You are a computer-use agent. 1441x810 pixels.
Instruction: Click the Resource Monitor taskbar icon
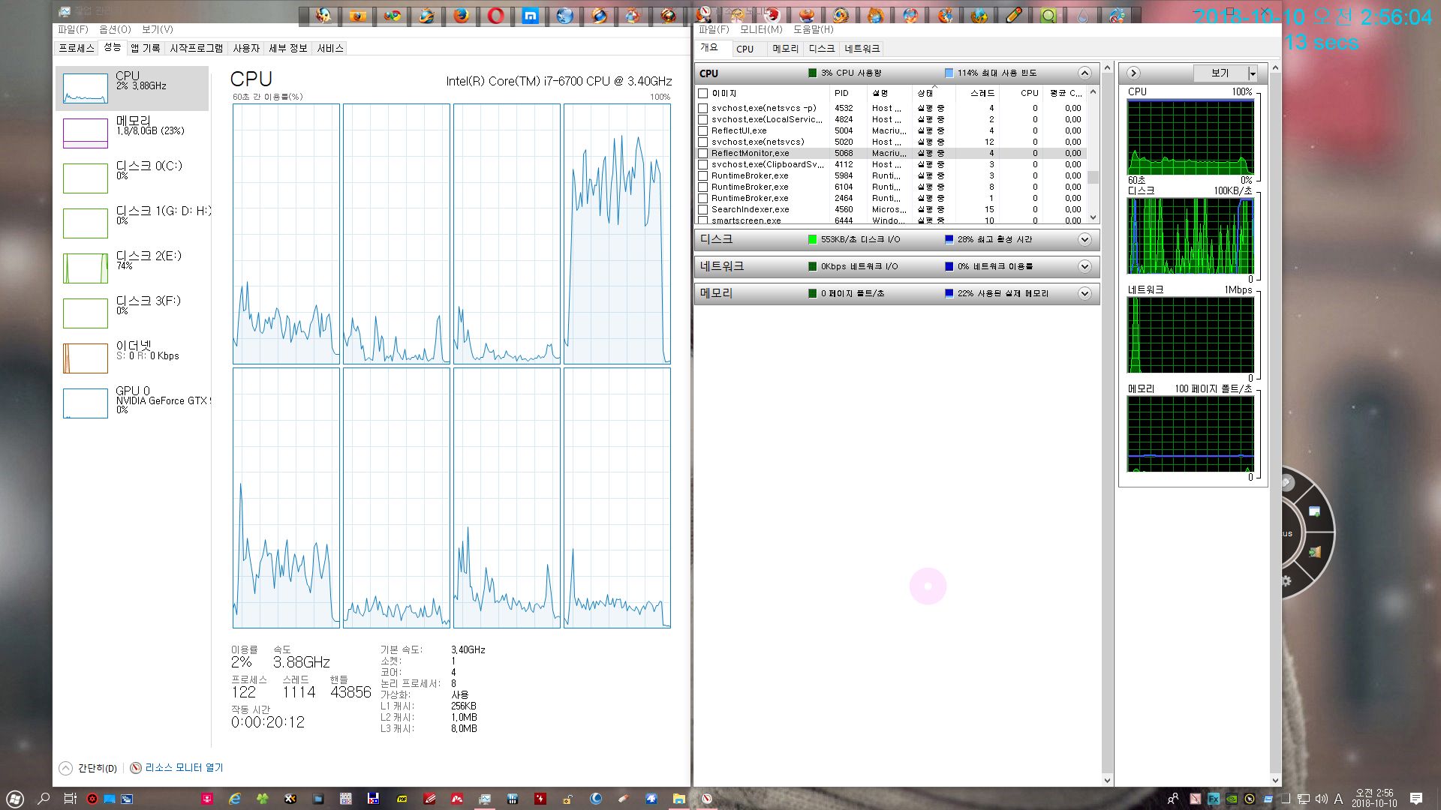click(x=706, y=799)
